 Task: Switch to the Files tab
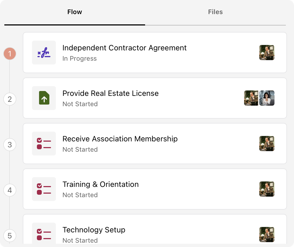[215, 12]
